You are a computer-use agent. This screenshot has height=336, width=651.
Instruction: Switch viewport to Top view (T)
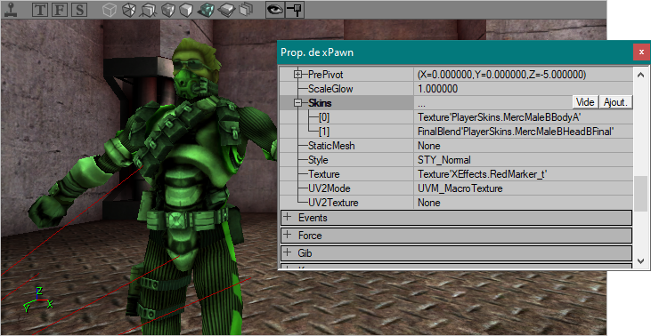pos(40,10)
